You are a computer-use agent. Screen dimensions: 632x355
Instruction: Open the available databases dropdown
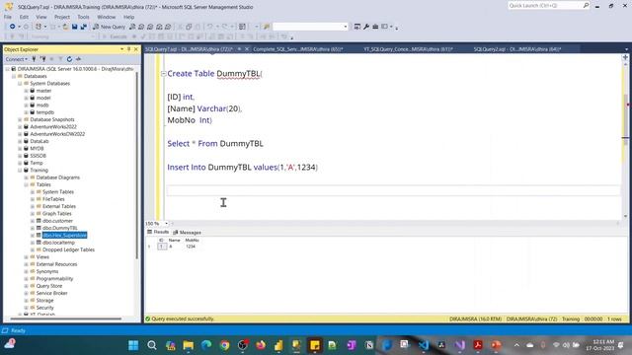pos(62,36)
